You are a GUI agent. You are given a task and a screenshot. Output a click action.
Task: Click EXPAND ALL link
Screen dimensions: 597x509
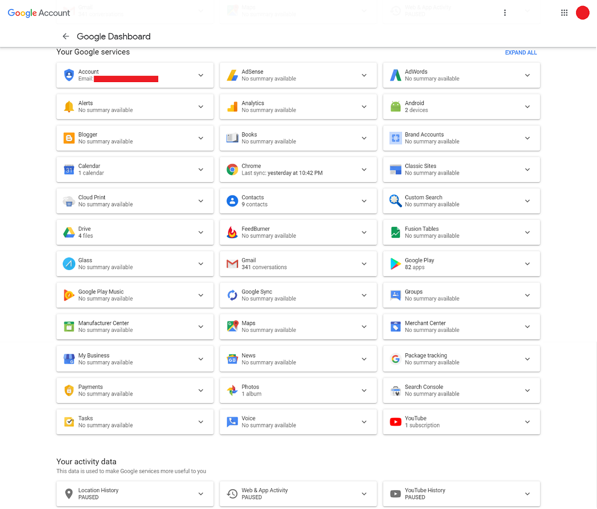point(521,52)
